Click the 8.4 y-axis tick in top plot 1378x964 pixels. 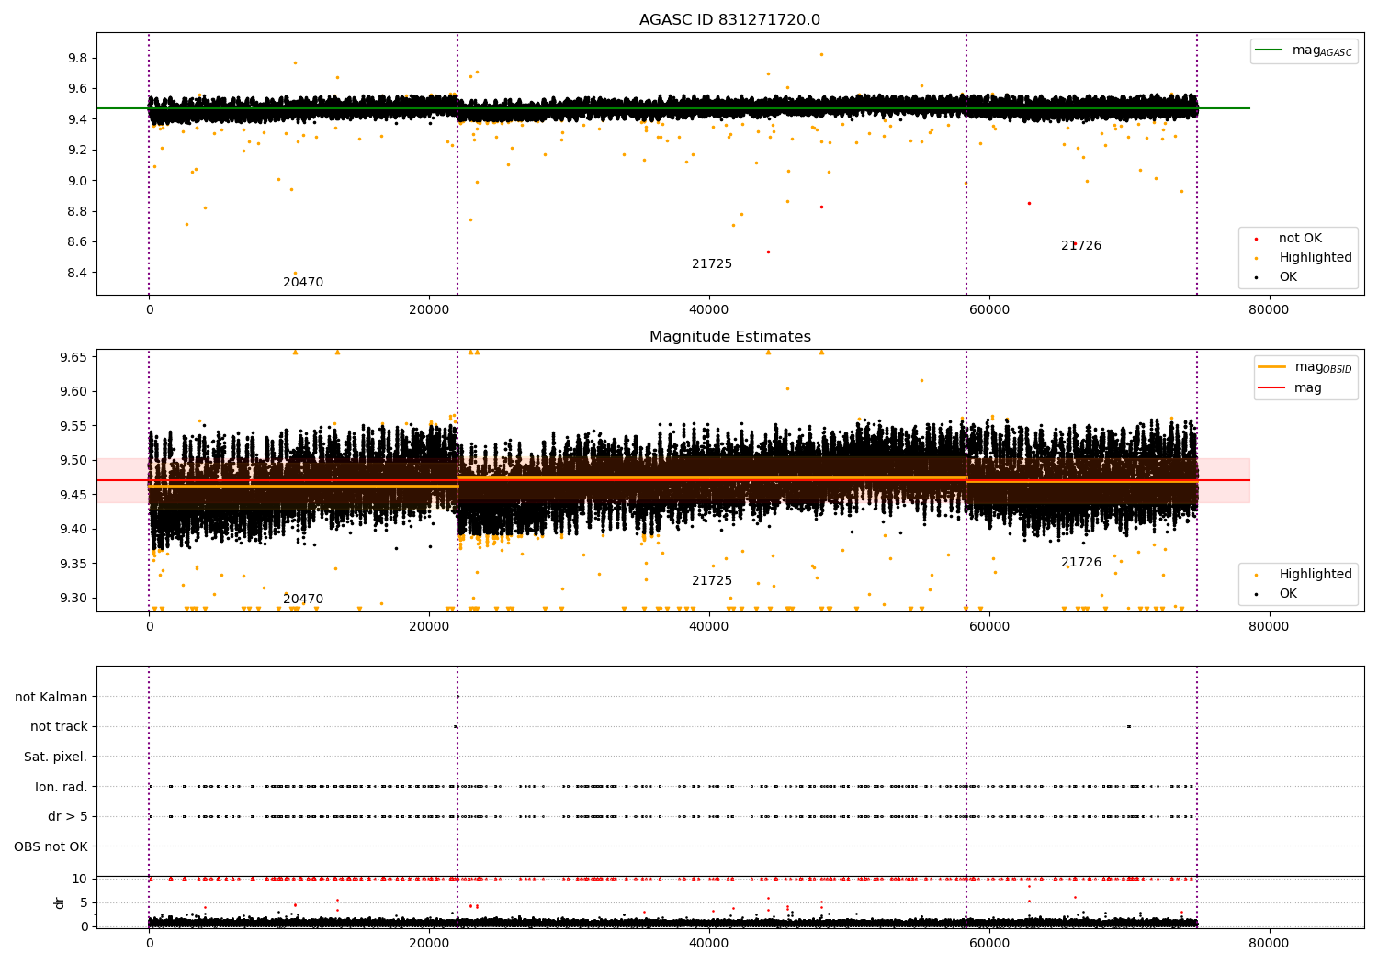tap(77, 273)
